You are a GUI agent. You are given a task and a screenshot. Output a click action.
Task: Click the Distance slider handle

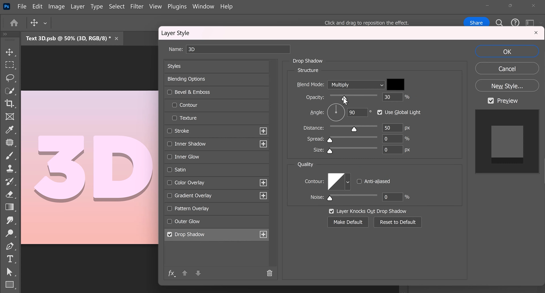354,129
